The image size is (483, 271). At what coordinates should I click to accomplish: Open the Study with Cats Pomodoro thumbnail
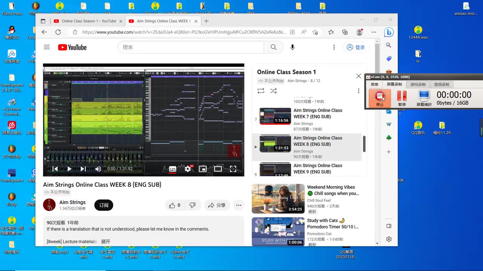click(278, 231)
